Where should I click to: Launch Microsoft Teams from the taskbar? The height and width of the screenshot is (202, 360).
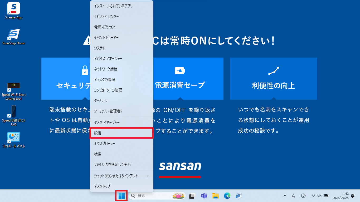point(204,196)
